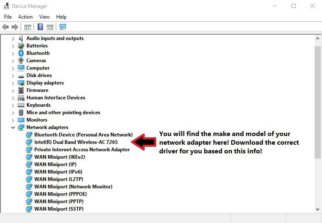
Task: Click scrollbar down arrow
Action: point(317,209)
